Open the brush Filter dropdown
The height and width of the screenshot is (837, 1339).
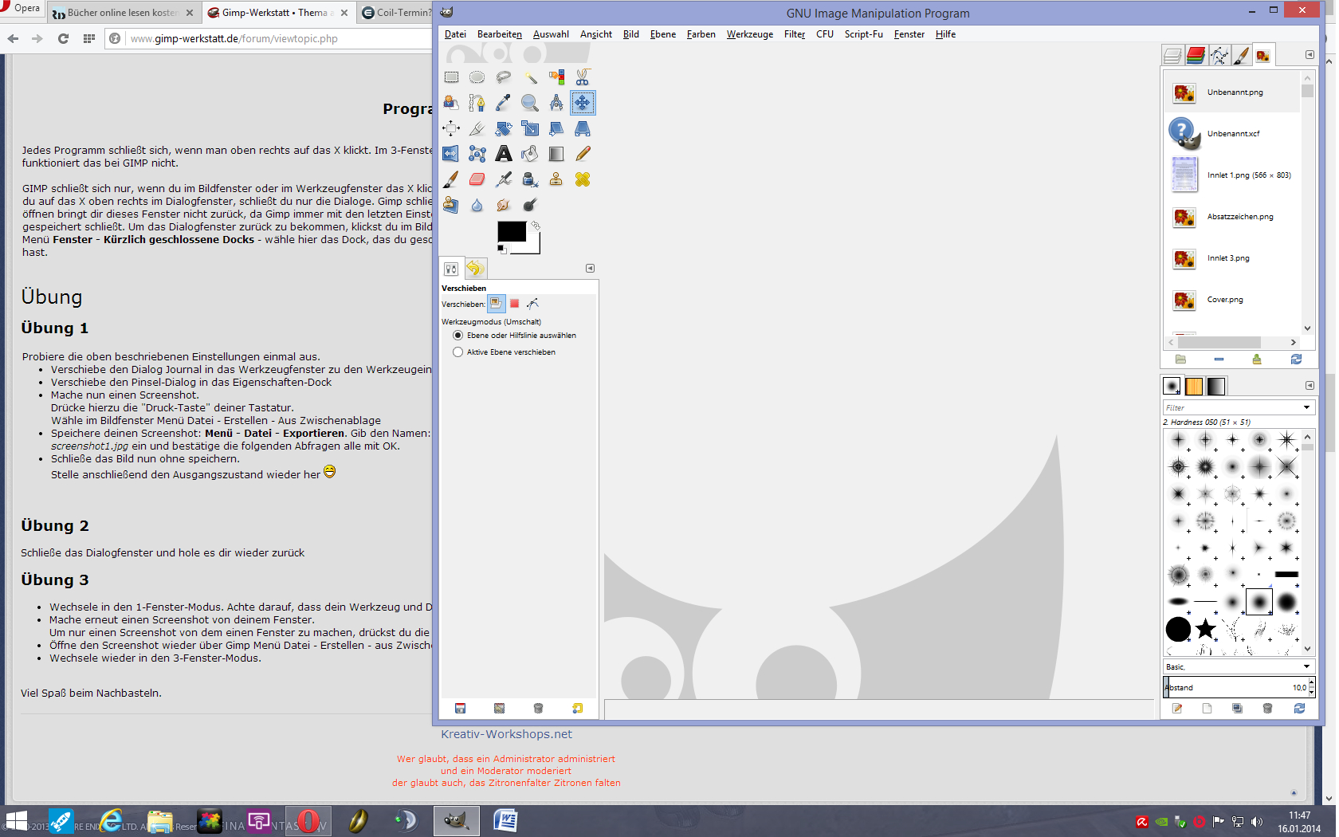click(x=1306, y=407)
